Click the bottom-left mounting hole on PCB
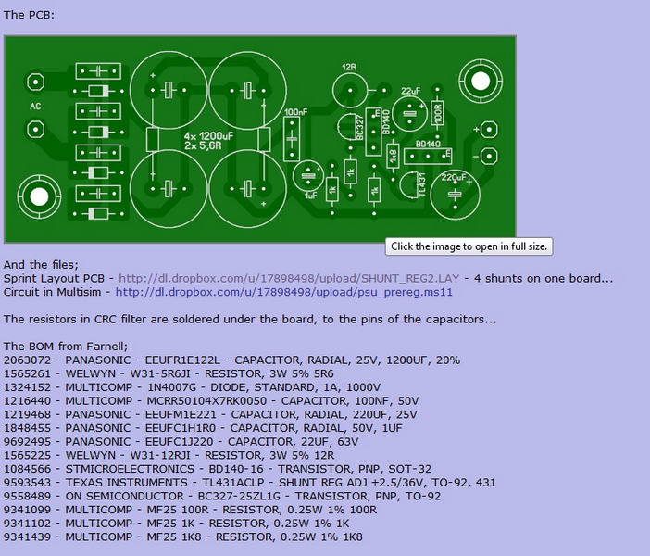 [x=39, y=196]
